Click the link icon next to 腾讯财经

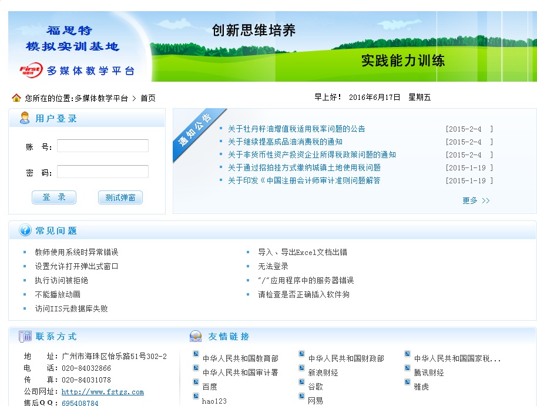[x=408, y=368]
